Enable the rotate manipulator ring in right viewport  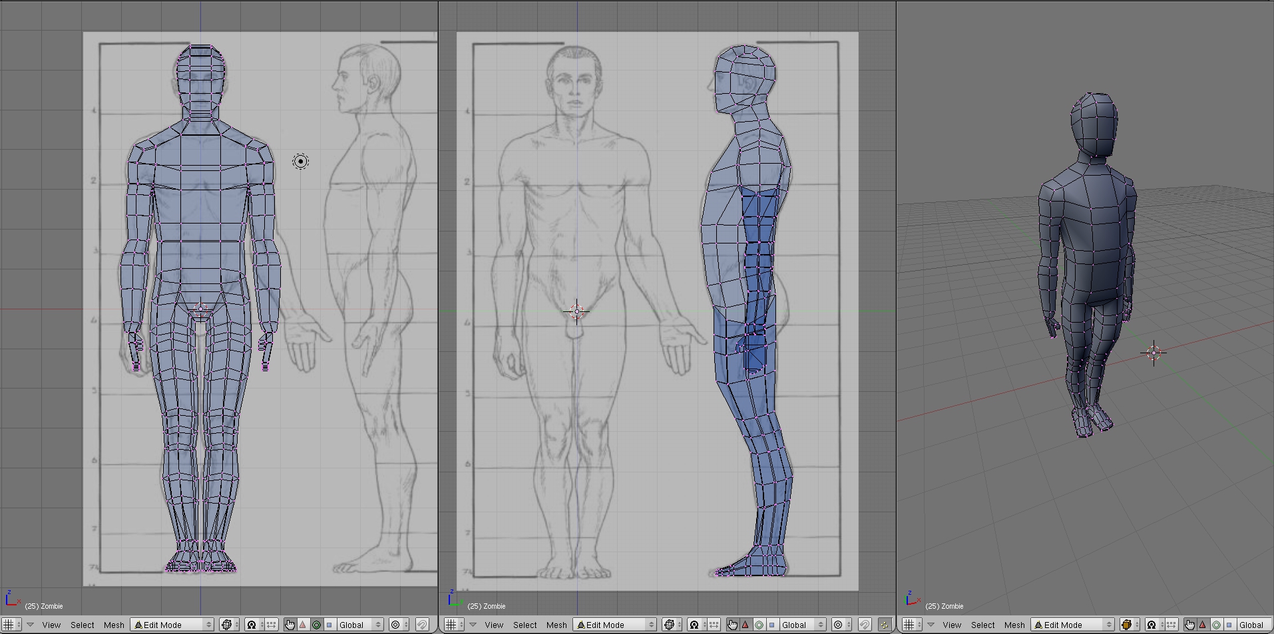coord(1216,625)
